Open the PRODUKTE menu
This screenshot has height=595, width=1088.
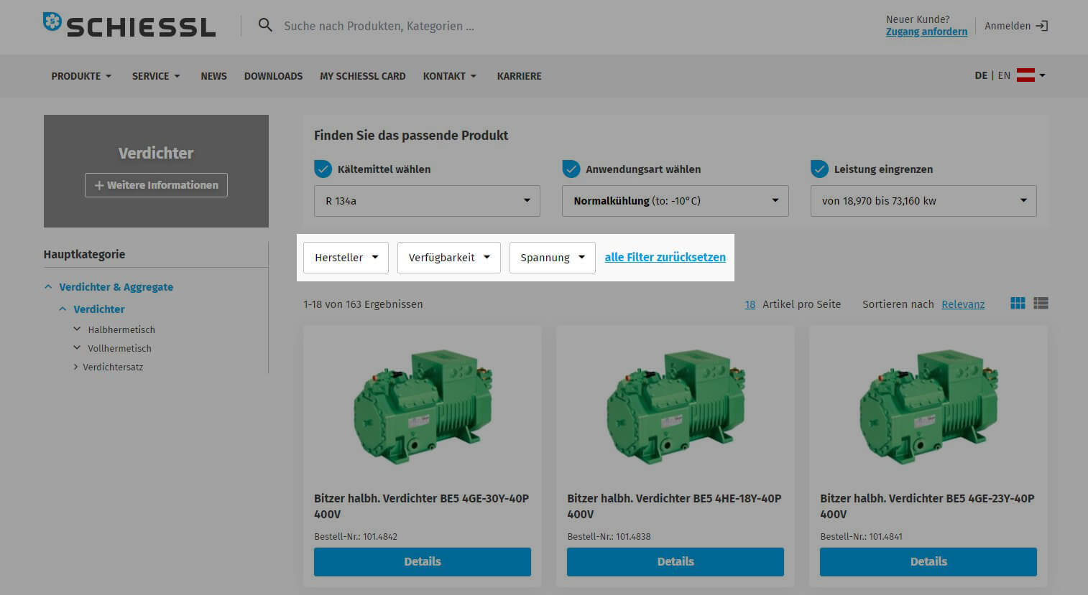80,76
